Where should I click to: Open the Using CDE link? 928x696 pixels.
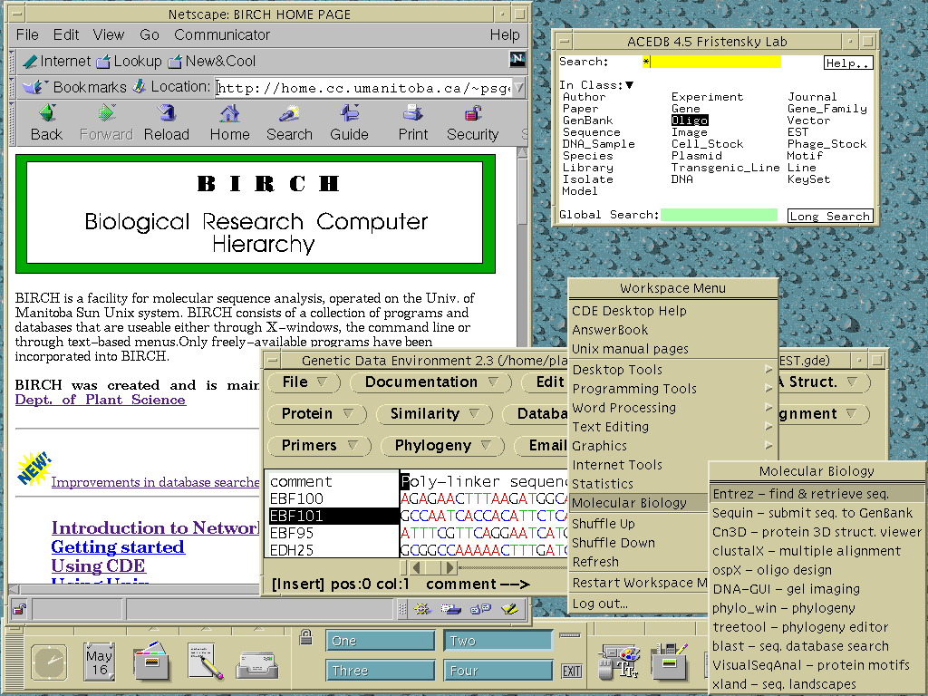pos(98,565)
